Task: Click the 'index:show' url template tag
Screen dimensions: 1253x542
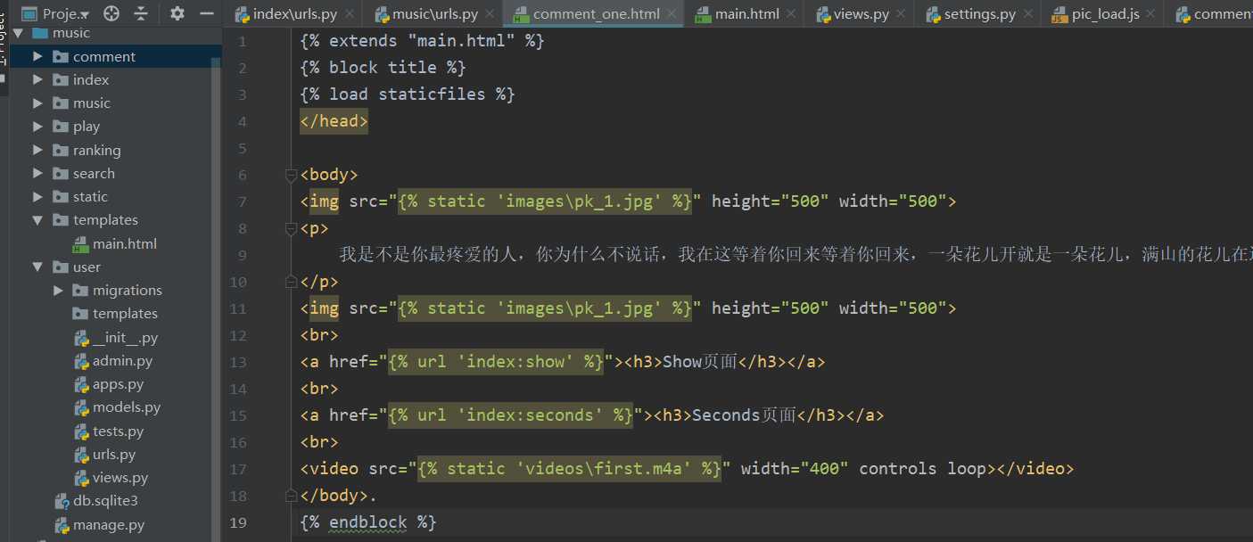Action: [496, 362]
